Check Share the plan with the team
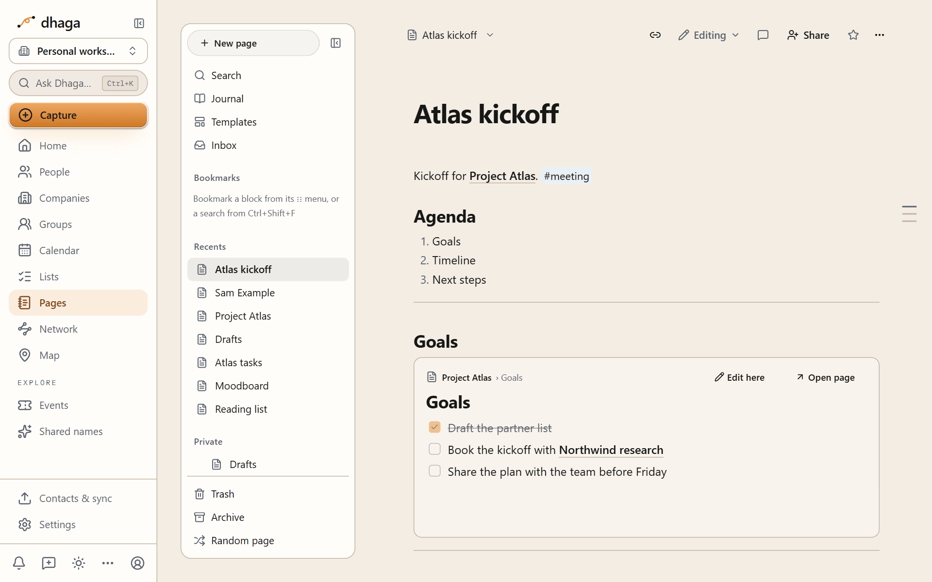 pos(434,471)
